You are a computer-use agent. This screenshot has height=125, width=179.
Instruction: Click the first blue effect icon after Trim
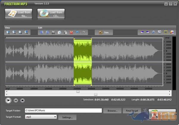142,32
